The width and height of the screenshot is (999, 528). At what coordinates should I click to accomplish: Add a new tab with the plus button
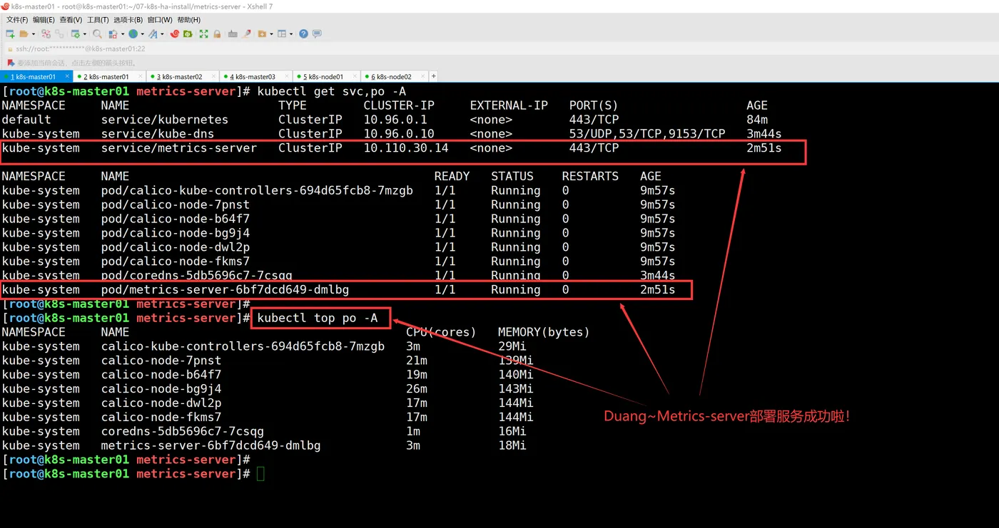[433, 76]
